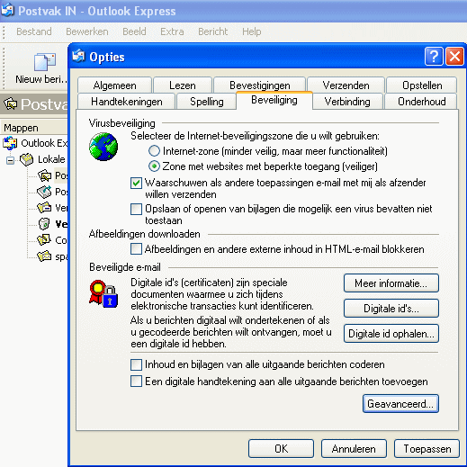The height and width of the screenshot is (467, 467).
Task: Close the Opties dialog with X
Action: pyautogui.click(x=454, y=56)
